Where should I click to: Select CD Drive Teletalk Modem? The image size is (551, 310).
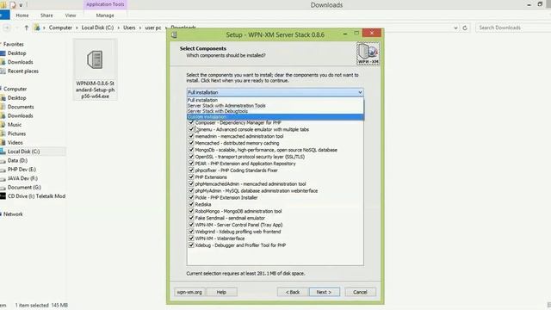pyautogui.click(x=36, y=196)
